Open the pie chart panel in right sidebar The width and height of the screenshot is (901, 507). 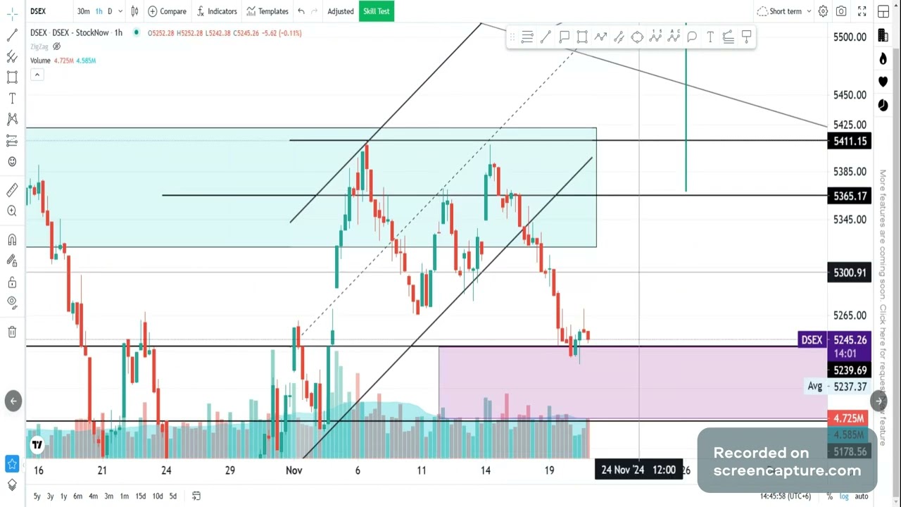click(x=883, y=105)
